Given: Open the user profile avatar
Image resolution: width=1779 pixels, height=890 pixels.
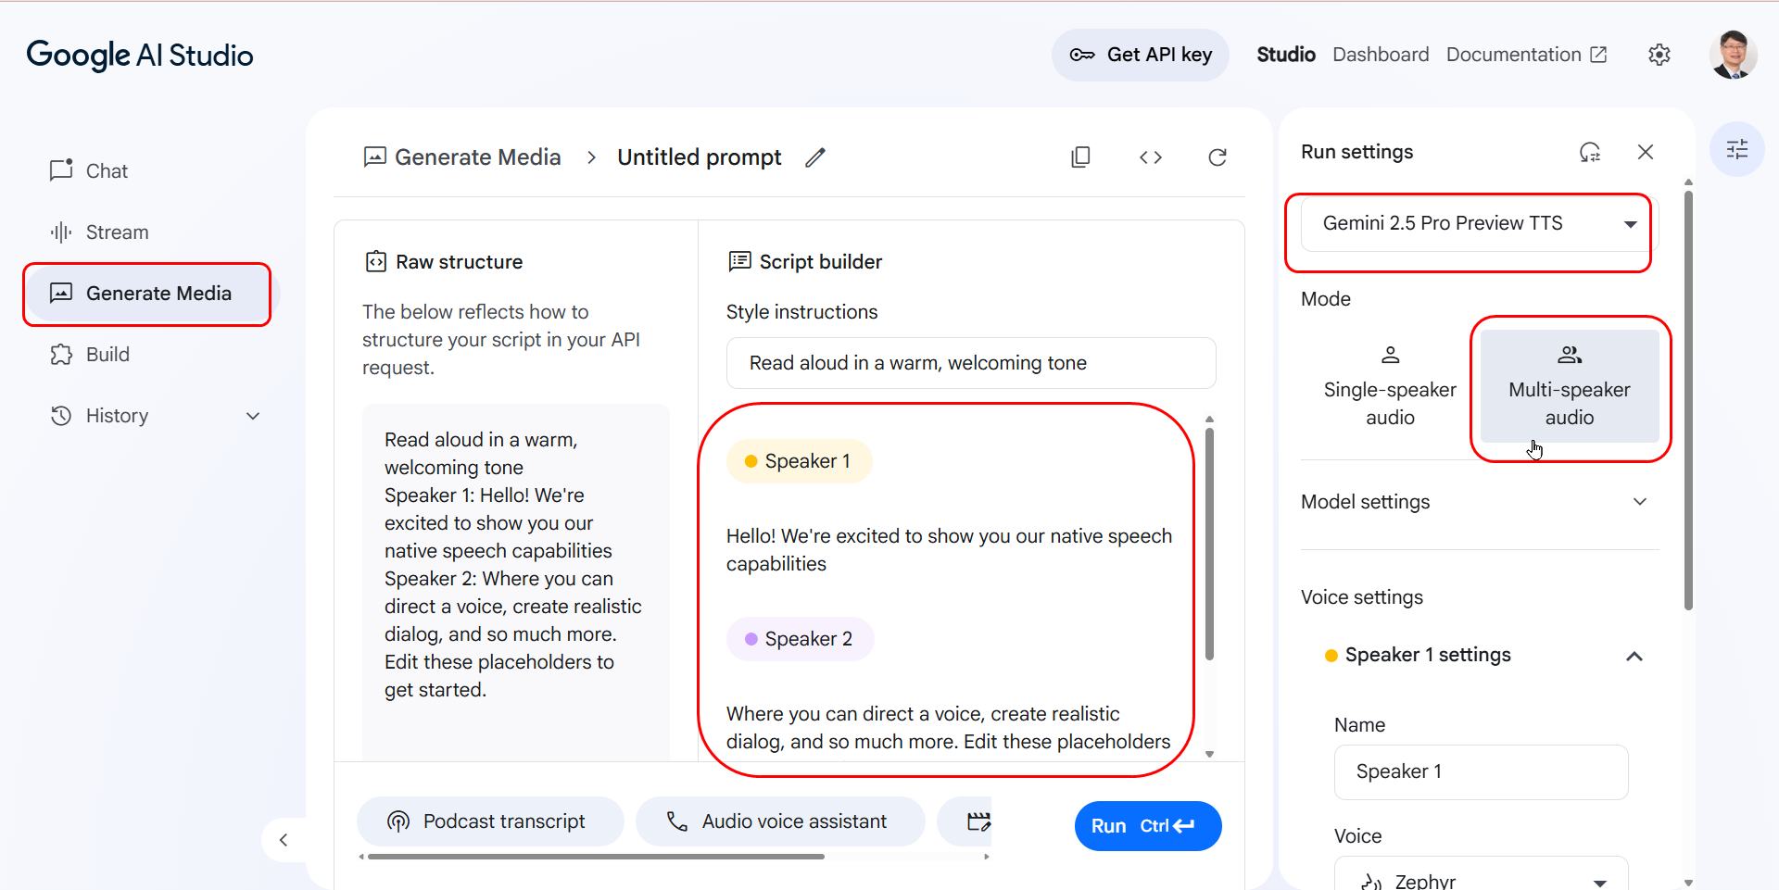Looking at the screenshot, I should coord(1733,55).
